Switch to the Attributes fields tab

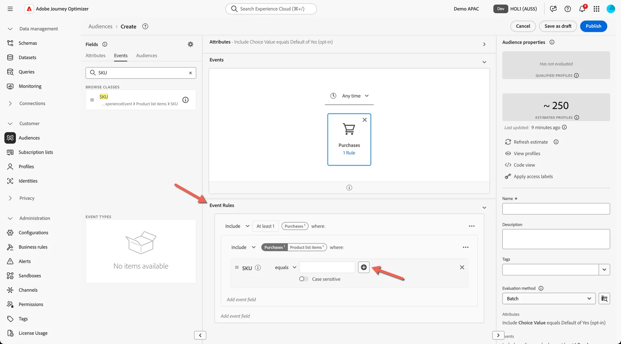96,56
